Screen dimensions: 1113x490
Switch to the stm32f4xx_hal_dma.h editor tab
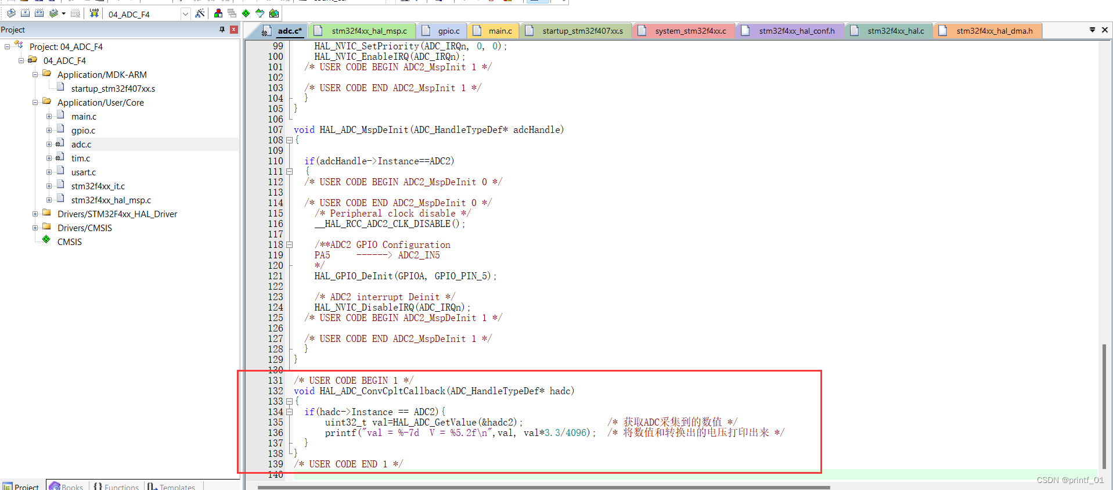[x=987, y=31]
